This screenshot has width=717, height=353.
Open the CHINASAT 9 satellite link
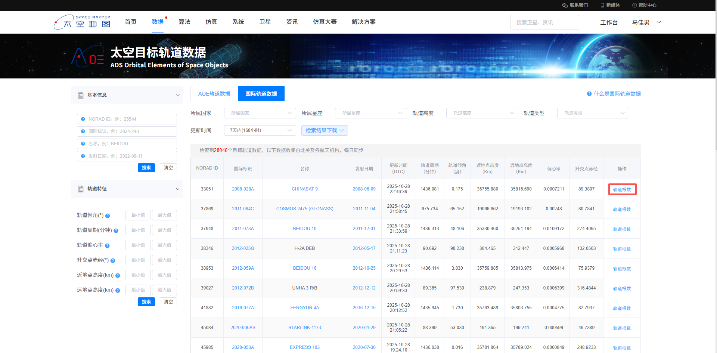pos(304,189)
